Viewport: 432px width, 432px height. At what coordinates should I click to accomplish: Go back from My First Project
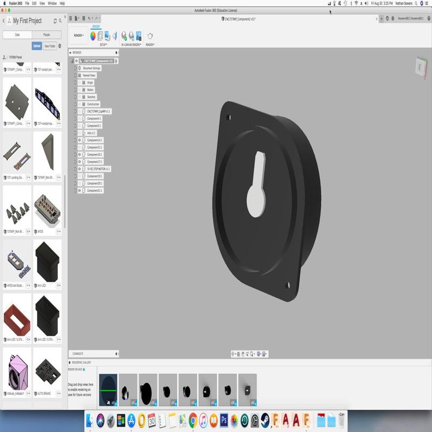point(4,21)
